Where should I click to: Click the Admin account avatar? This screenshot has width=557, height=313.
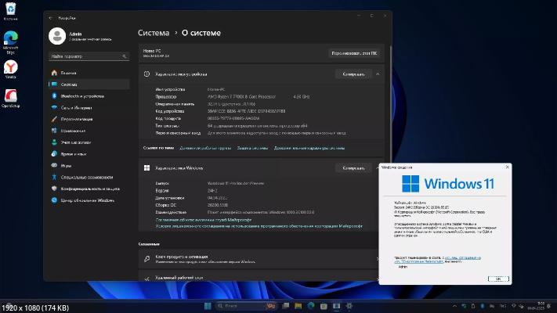coord(57,36)
